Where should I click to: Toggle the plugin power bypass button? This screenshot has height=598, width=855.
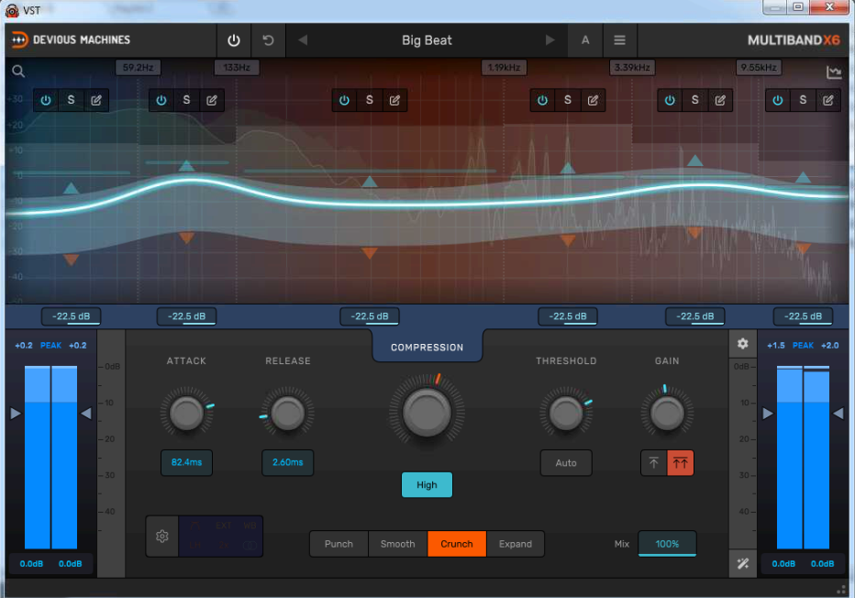234,40
